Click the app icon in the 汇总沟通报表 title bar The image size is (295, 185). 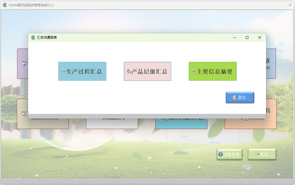click(33, 37)
